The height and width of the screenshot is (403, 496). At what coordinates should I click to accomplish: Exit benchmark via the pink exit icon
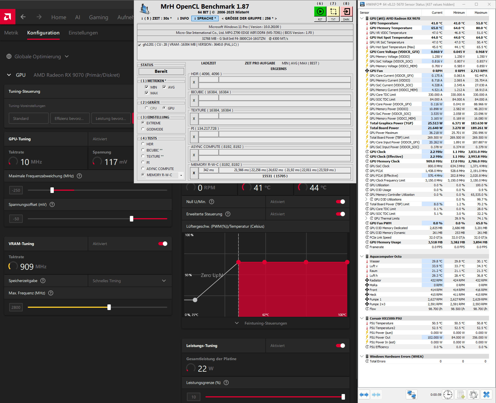(346, 11)
